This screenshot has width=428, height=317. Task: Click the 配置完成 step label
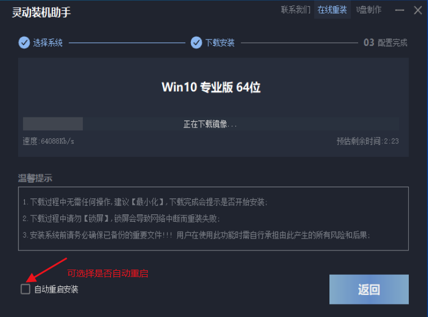click(x=393, y=43)
